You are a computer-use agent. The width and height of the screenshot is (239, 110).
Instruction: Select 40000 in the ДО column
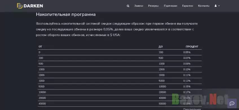point(162,98)
